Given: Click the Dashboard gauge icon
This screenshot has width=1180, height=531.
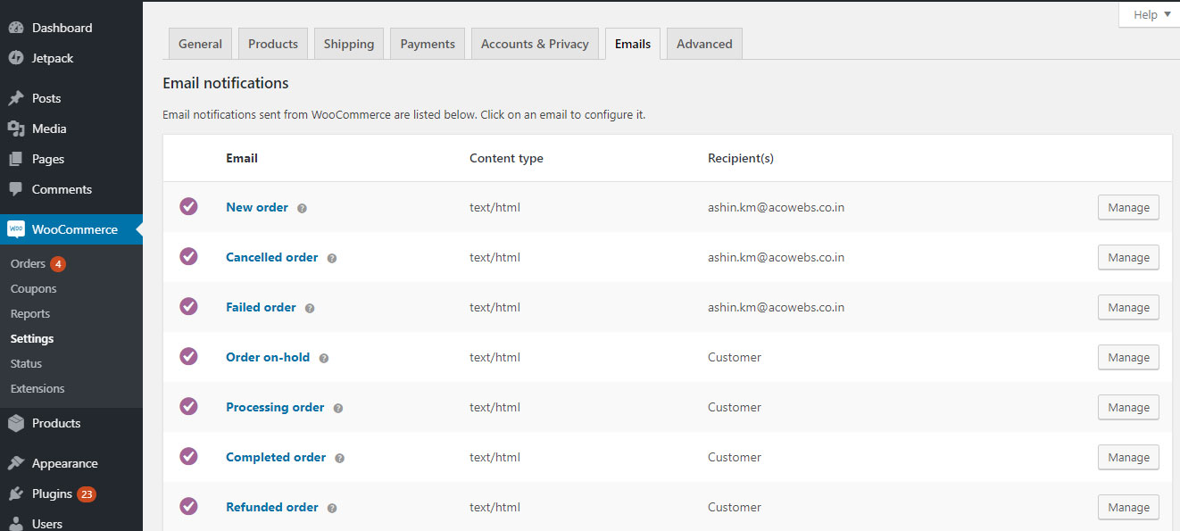Looking at the screenshot, I should [16, 28].
